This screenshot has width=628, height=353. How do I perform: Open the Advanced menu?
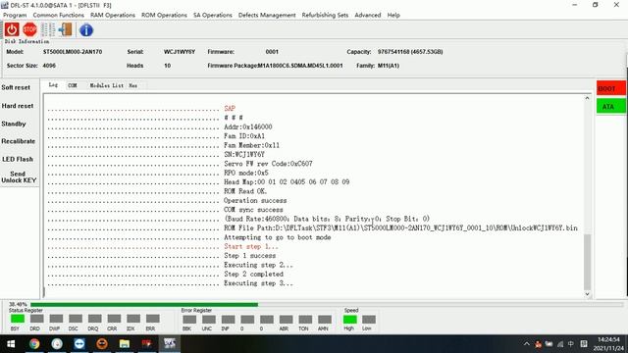pos(368,15)
